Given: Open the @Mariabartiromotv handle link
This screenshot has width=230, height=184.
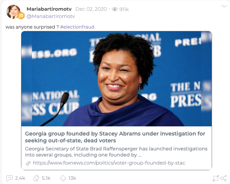Looking at the screenshot, I should [x=50, y=16].
